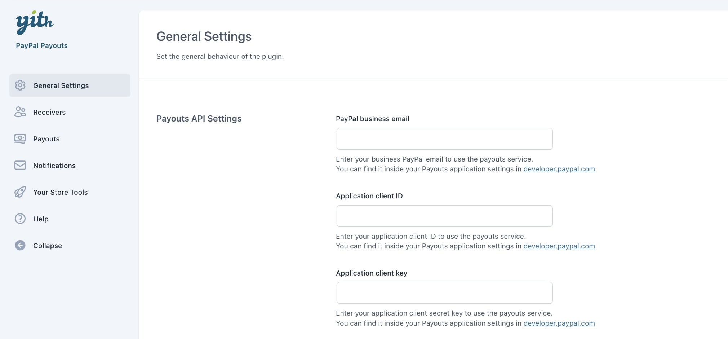The height and width of the screenshot is (339, 728).
Task: Click the Application client ID label
Action: tap(369, 196)
